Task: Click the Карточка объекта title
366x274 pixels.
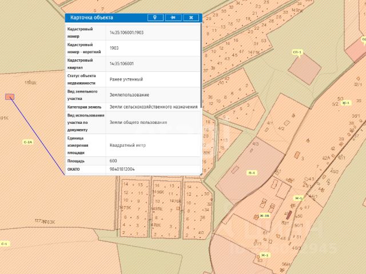Action: (x=91, y=18)
